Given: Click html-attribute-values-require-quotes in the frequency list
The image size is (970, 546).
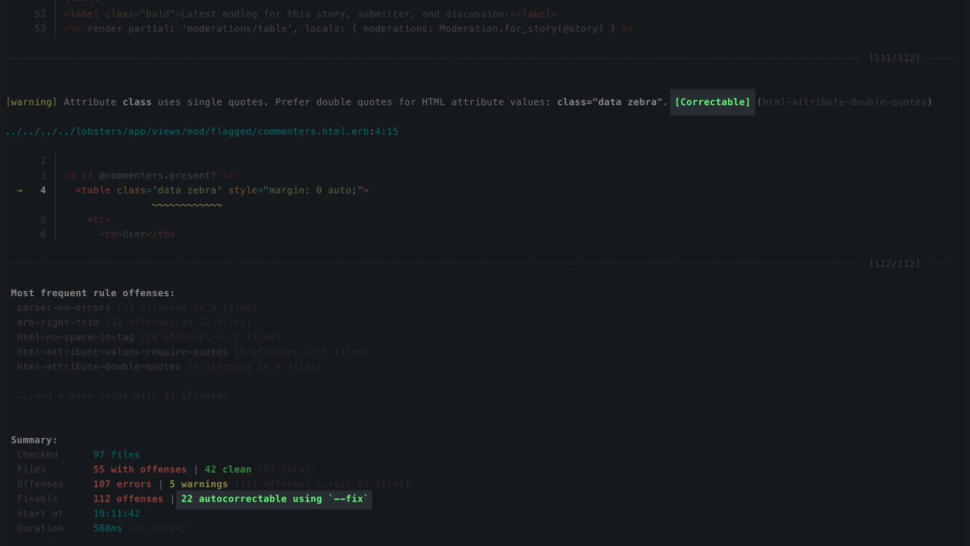Looking at the screenshot, I should (x=122, y=352).
